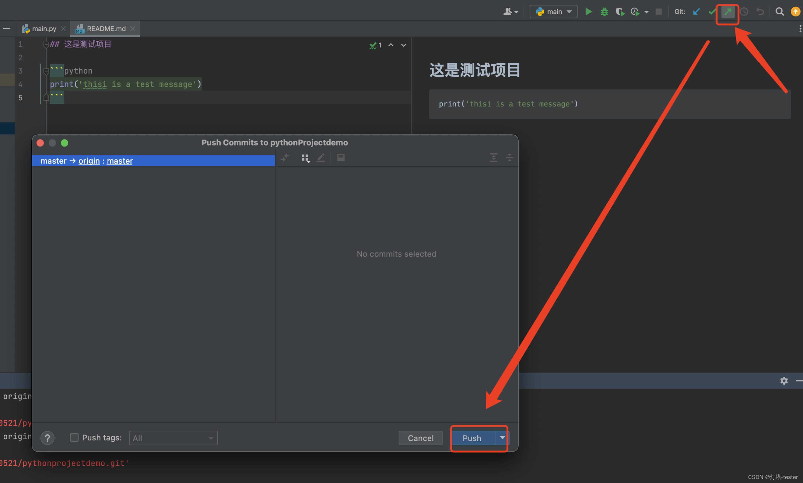Open the Push tags All dropdown
This screenshot has height=483, width=803.
click(173, 438)
